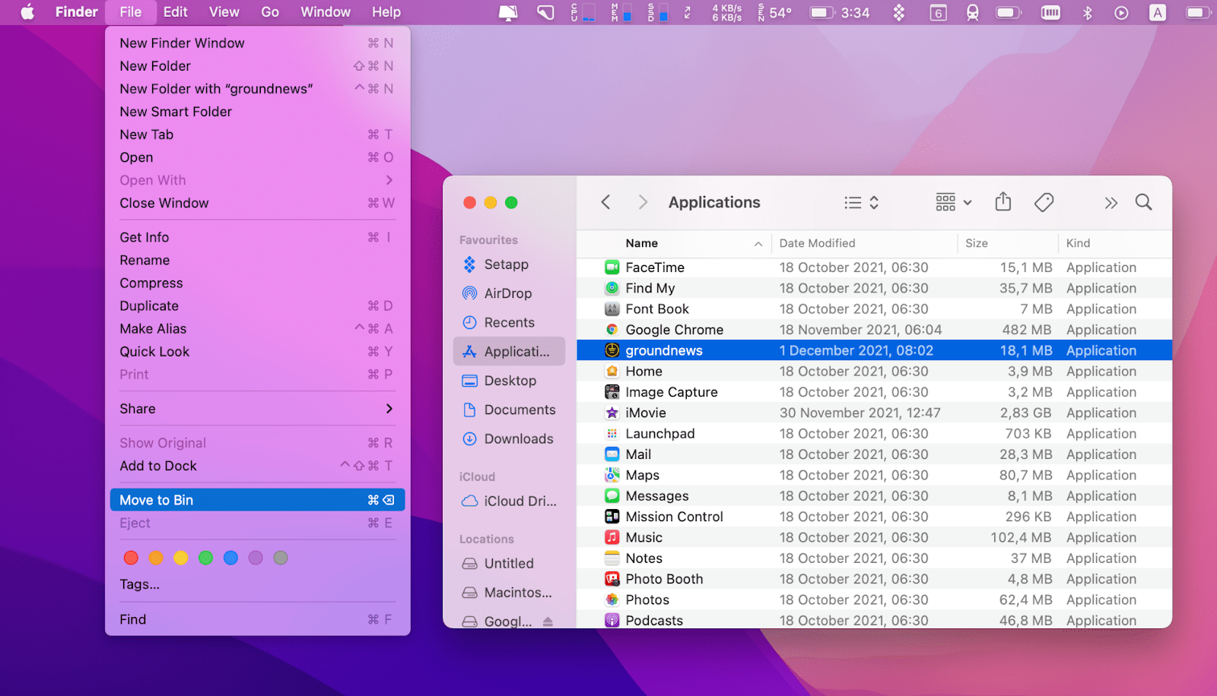Eject the Google disk in sidebar
This screenshot has height=696, width=1217.
(548, 622)
